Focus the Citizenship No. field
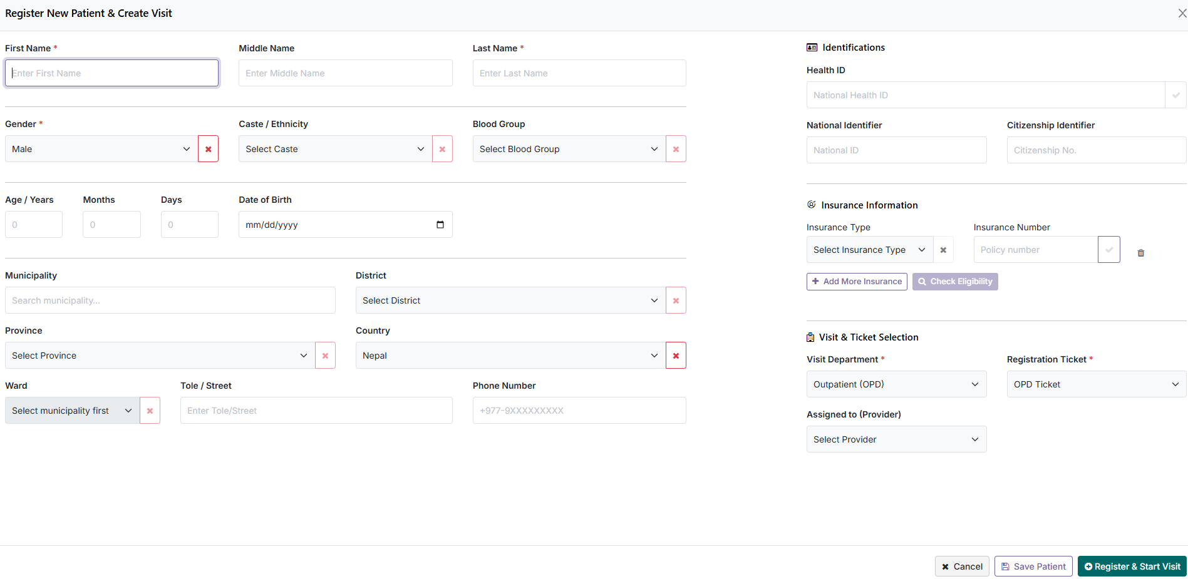Screen dimensions: 1188x579 [1097, 150]
